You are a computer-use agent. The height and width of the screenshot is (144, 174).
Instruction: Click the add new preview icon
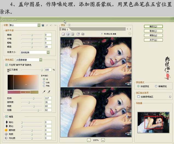[x=78, y=34]
